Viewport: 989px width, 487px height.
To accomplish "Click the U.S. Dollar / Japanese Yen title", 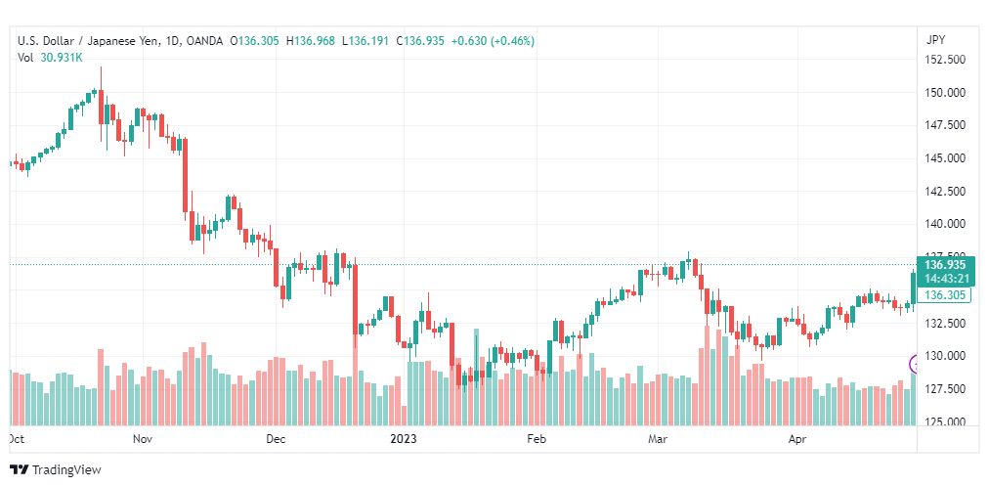I will (97, 41).
